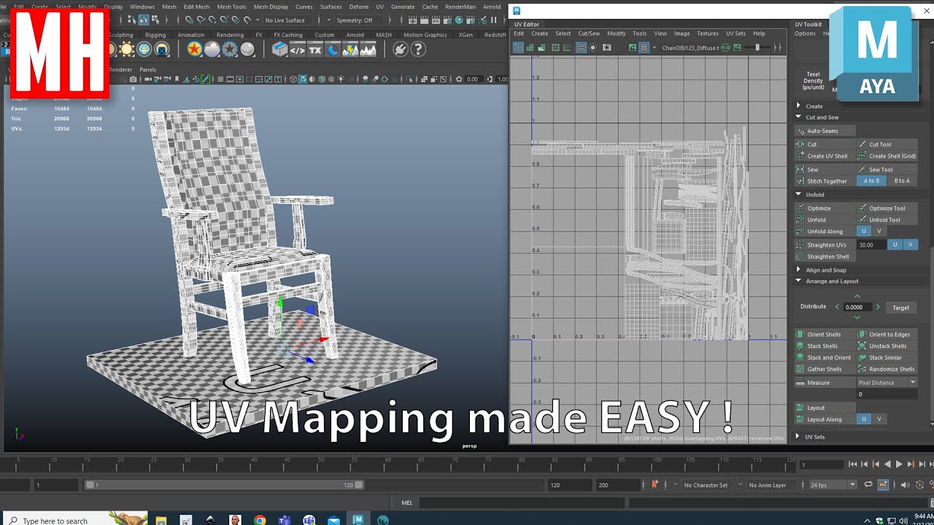This screenshot has width=934, height=525.
Task: Select the B to A stitch option
Action: tap(902, 181)
